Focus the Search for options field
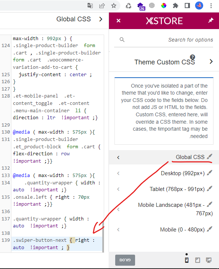Image resolution: width=219 pixels, height=269 pixels. click(x=163, y=40)
